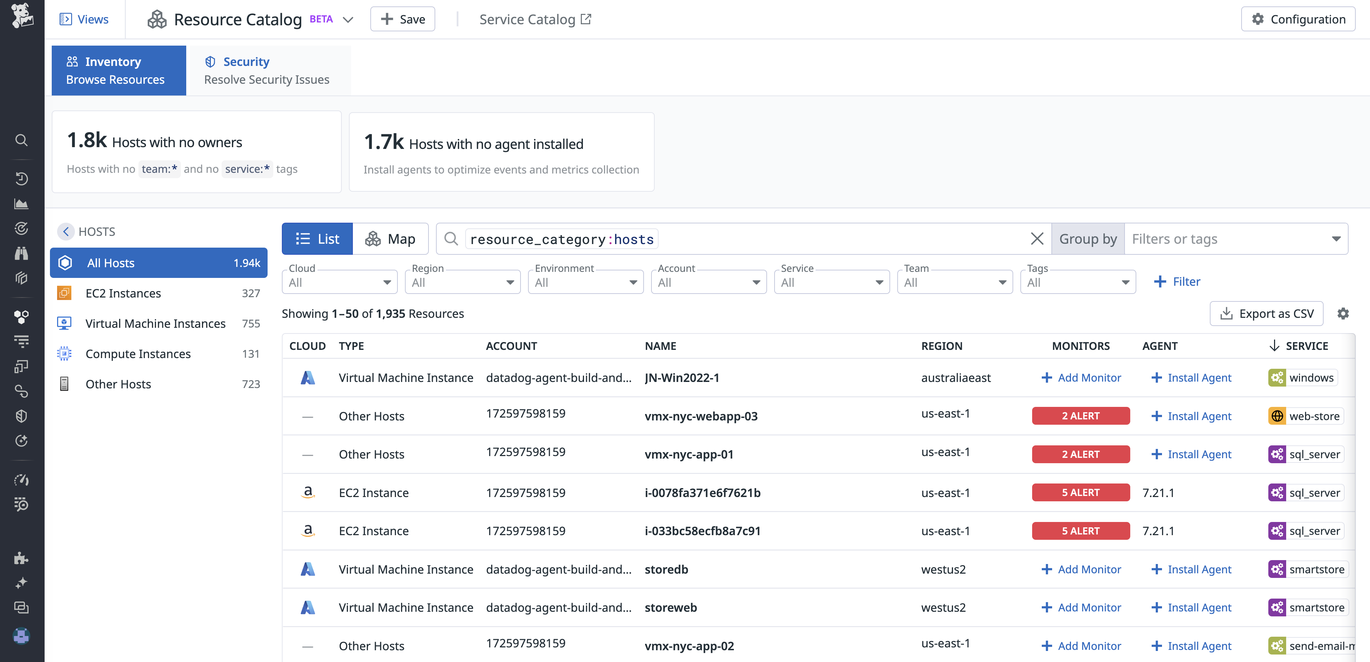Open global search from the sidebar magnifier icon
Viewport: 1370px width, 662px height.
[x=21, y=140]
